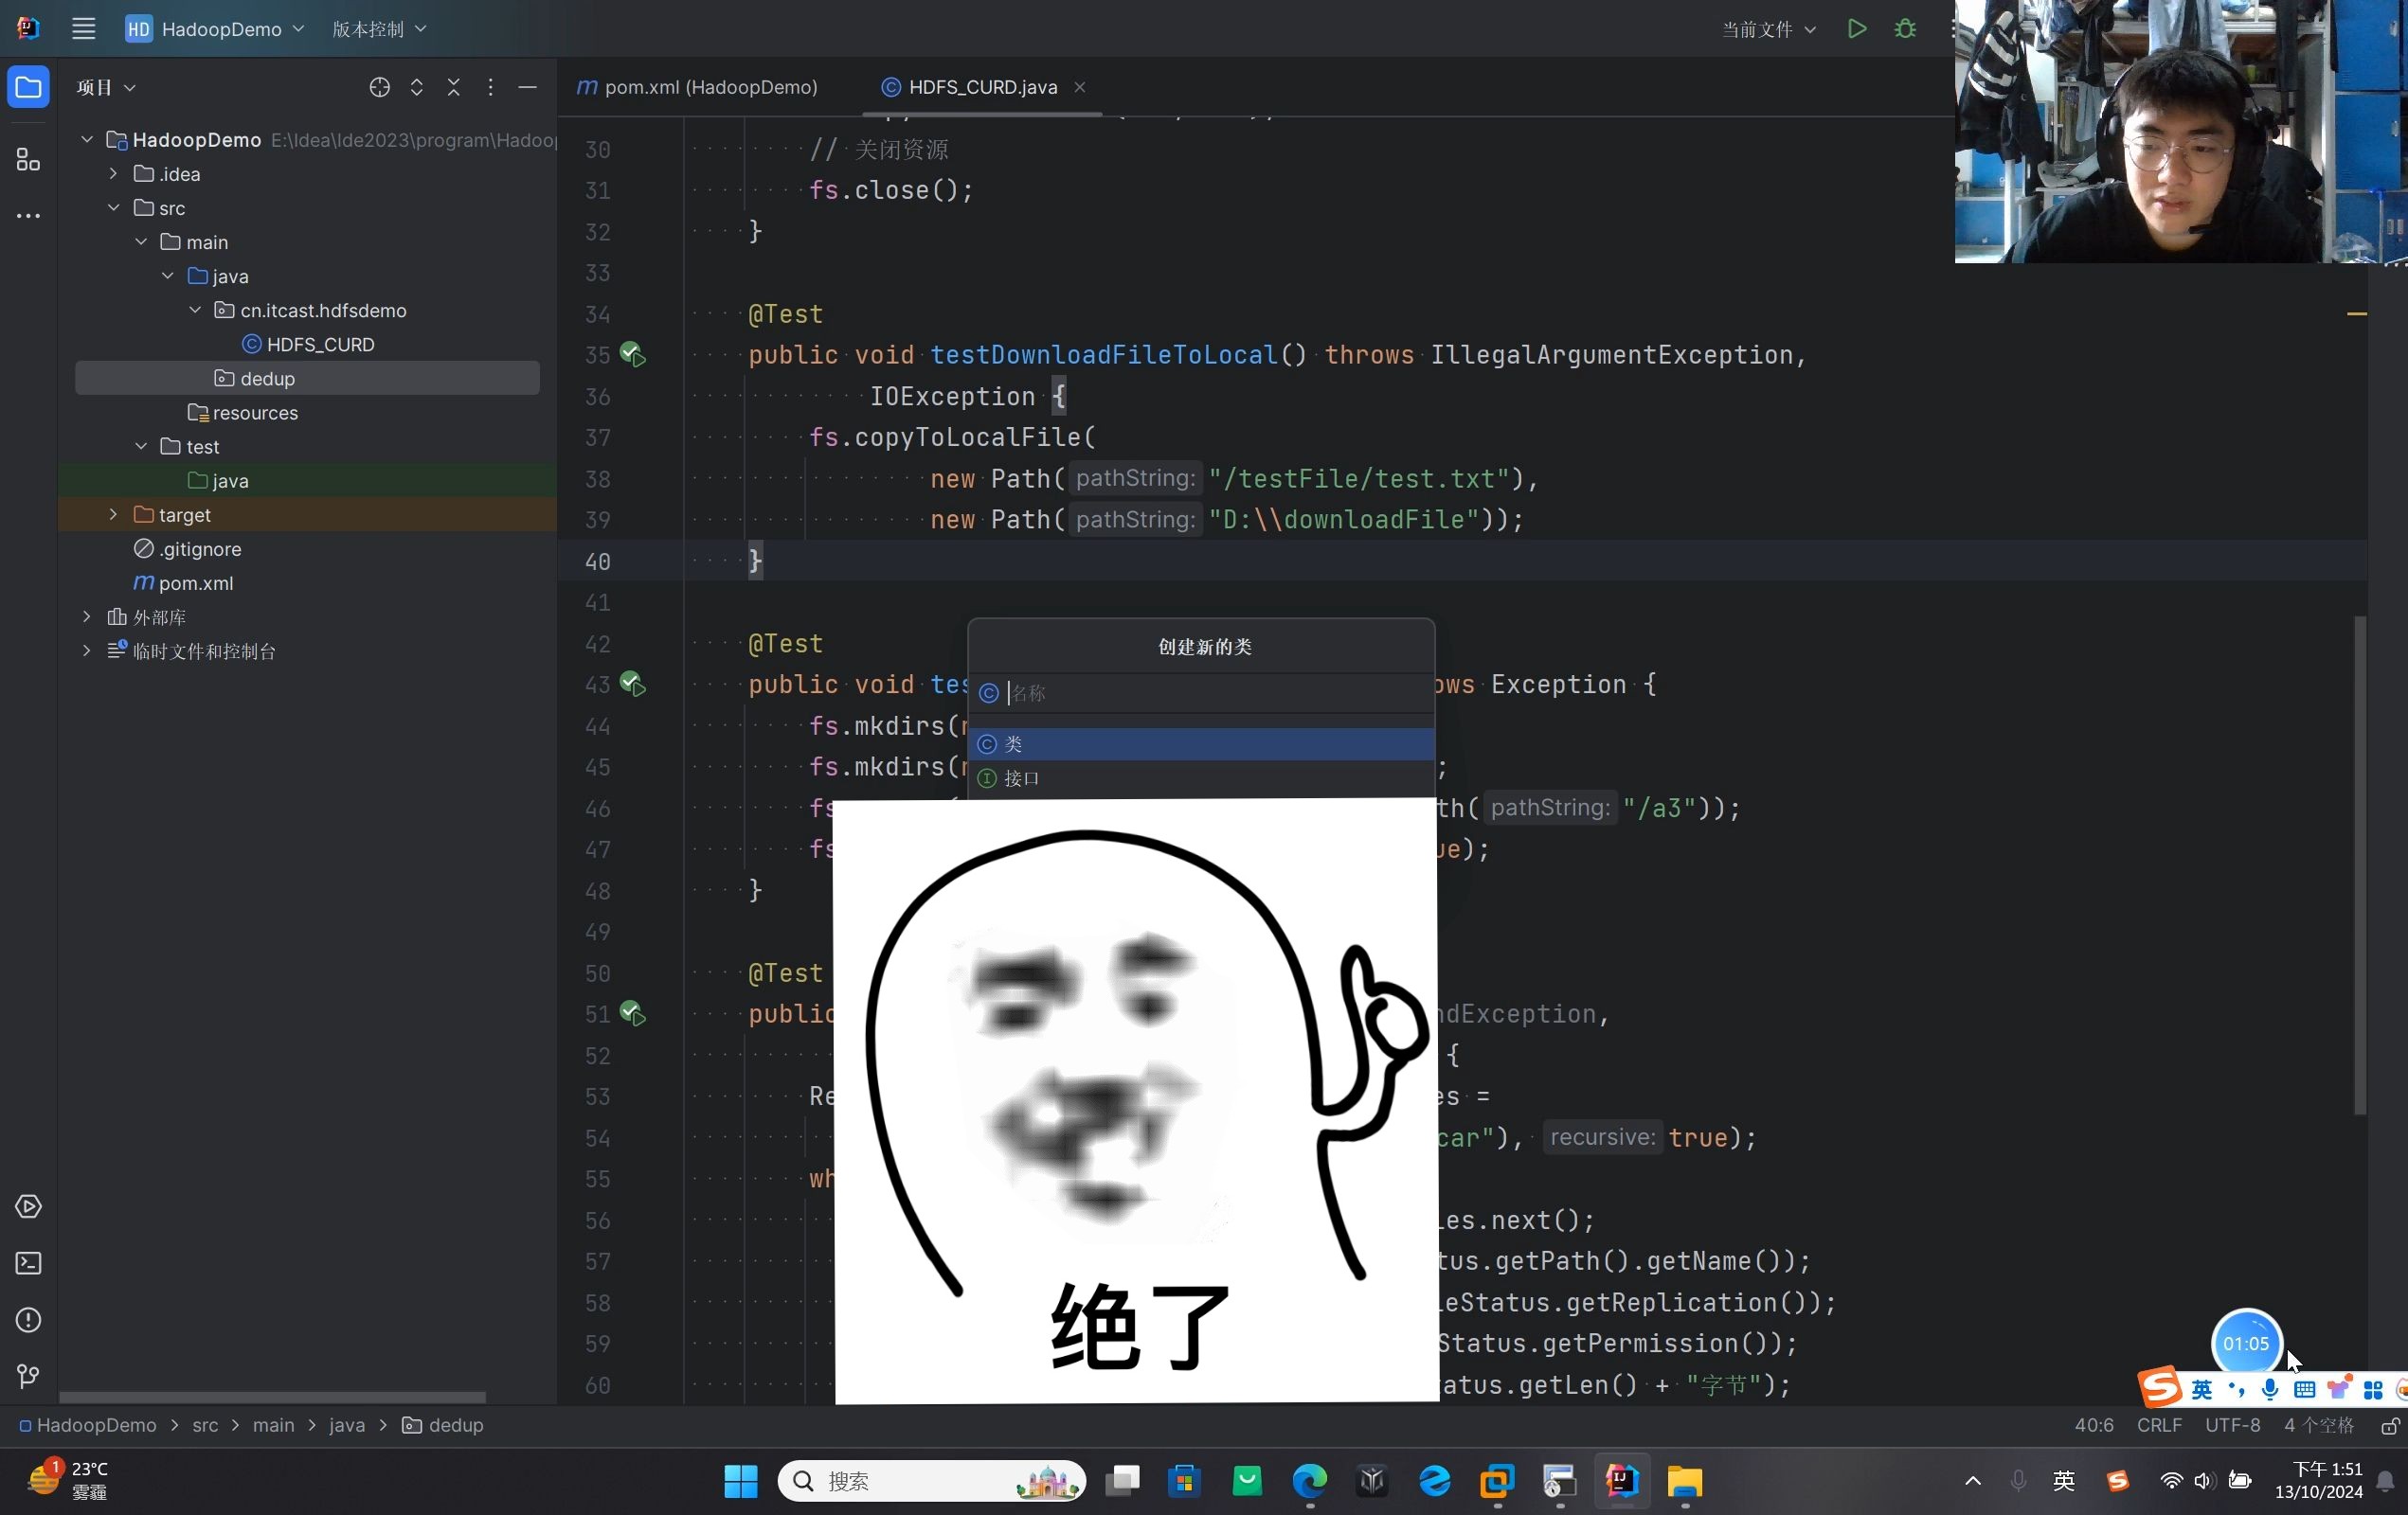The height and width of the screenshot is (1515, 2408).
Task: Open the Structure tool window icon
Action: click(x=28, y=160)
